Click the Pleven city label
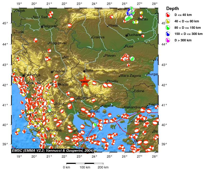This screenshot has height=171, width=205. click(110, 55)
